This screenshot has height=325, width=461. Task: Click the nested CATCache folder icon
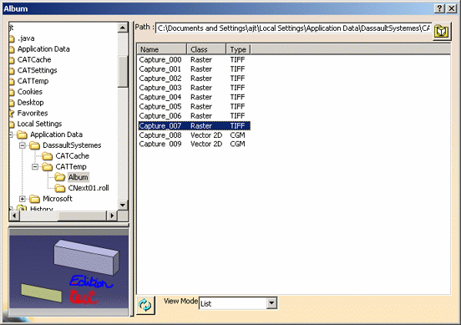pos(48,156)
